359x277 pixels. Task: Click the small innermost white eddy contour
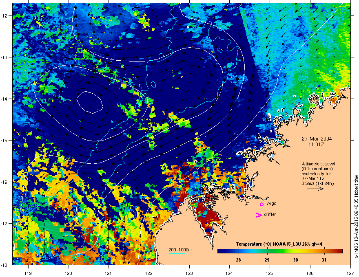[x=90, y=102]
